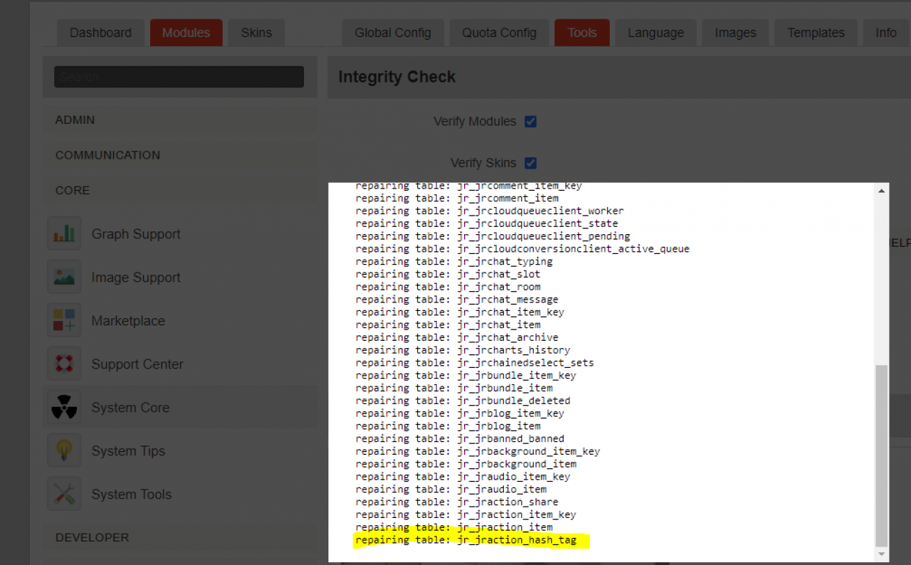Expand the COMMUNICATION category section
This screenshot has height=565, width=911.
click(180, 155)
